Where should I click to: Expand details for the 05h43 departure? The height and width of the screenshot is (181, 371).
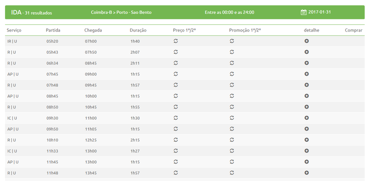click(306, 52)
